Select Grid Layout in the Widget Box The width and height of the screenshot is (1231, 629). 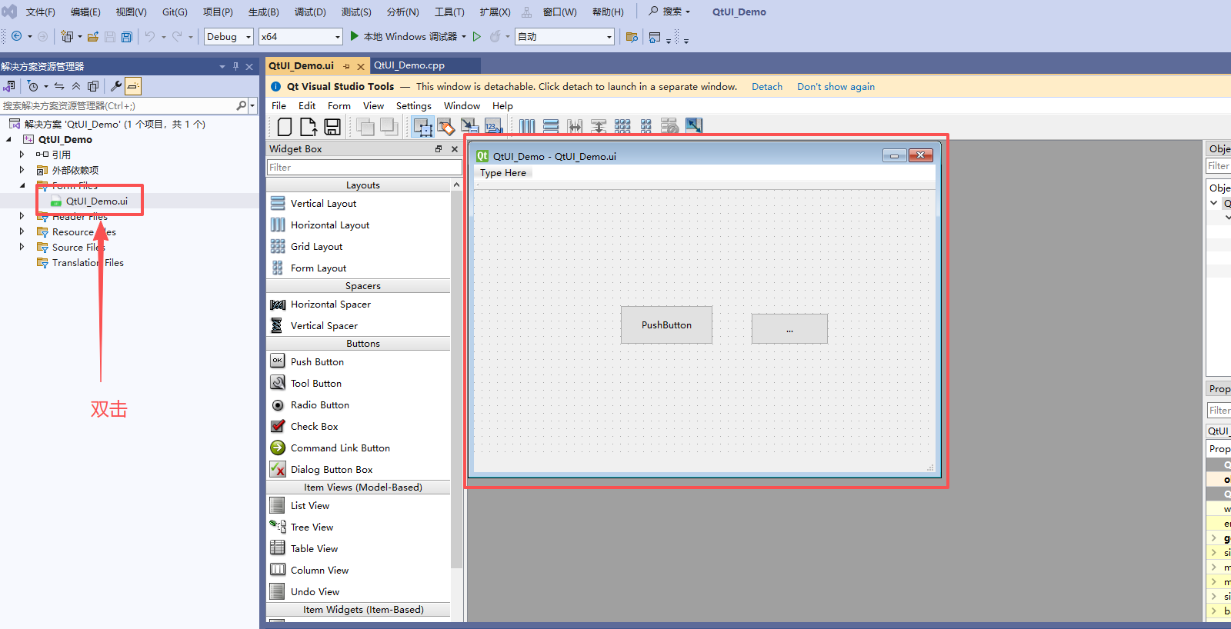[316, 246]
